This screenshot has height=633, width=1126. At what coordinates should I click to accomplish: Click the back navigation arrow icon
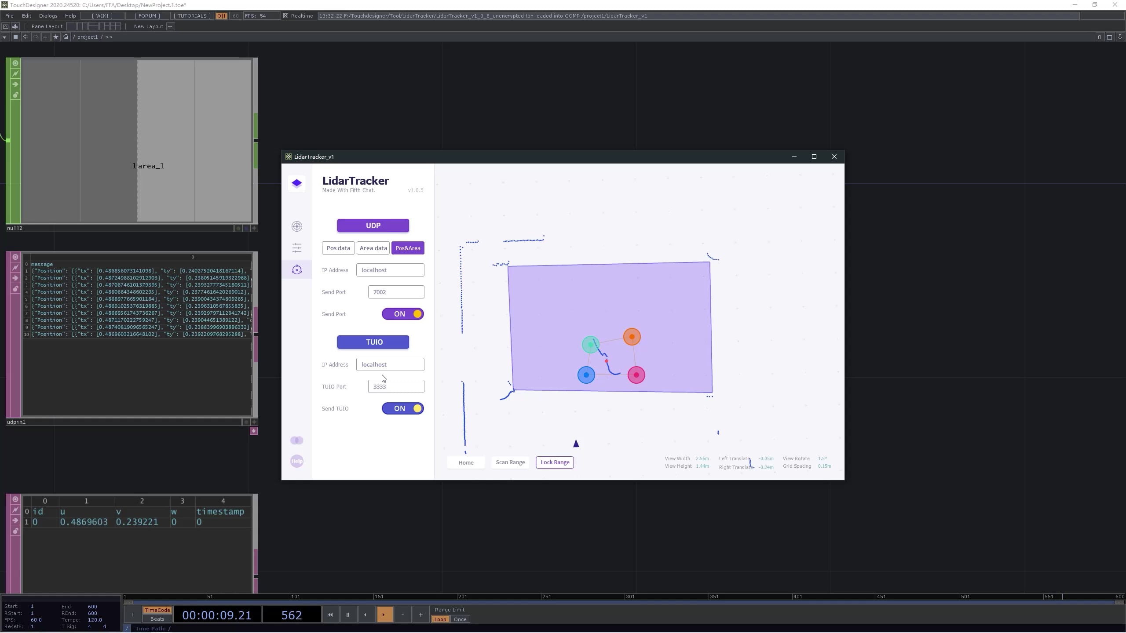coord(25,37)
